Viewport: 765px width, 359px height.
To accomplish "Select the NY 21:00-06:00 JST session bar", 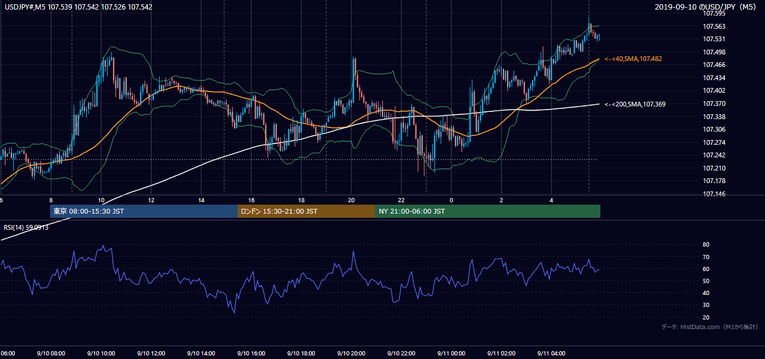I will pyautogui.click(x=488, y=211).
